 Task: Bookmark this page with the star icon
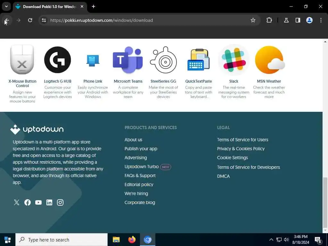coord(253,20)
